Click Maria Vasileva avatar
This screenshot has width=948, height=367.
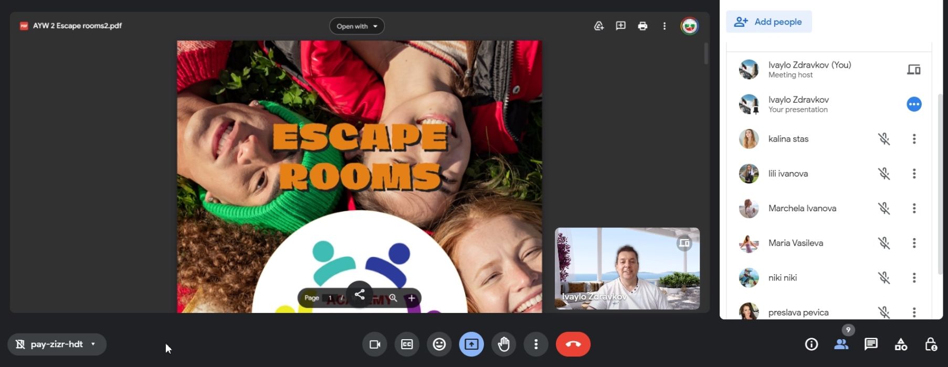749,243
